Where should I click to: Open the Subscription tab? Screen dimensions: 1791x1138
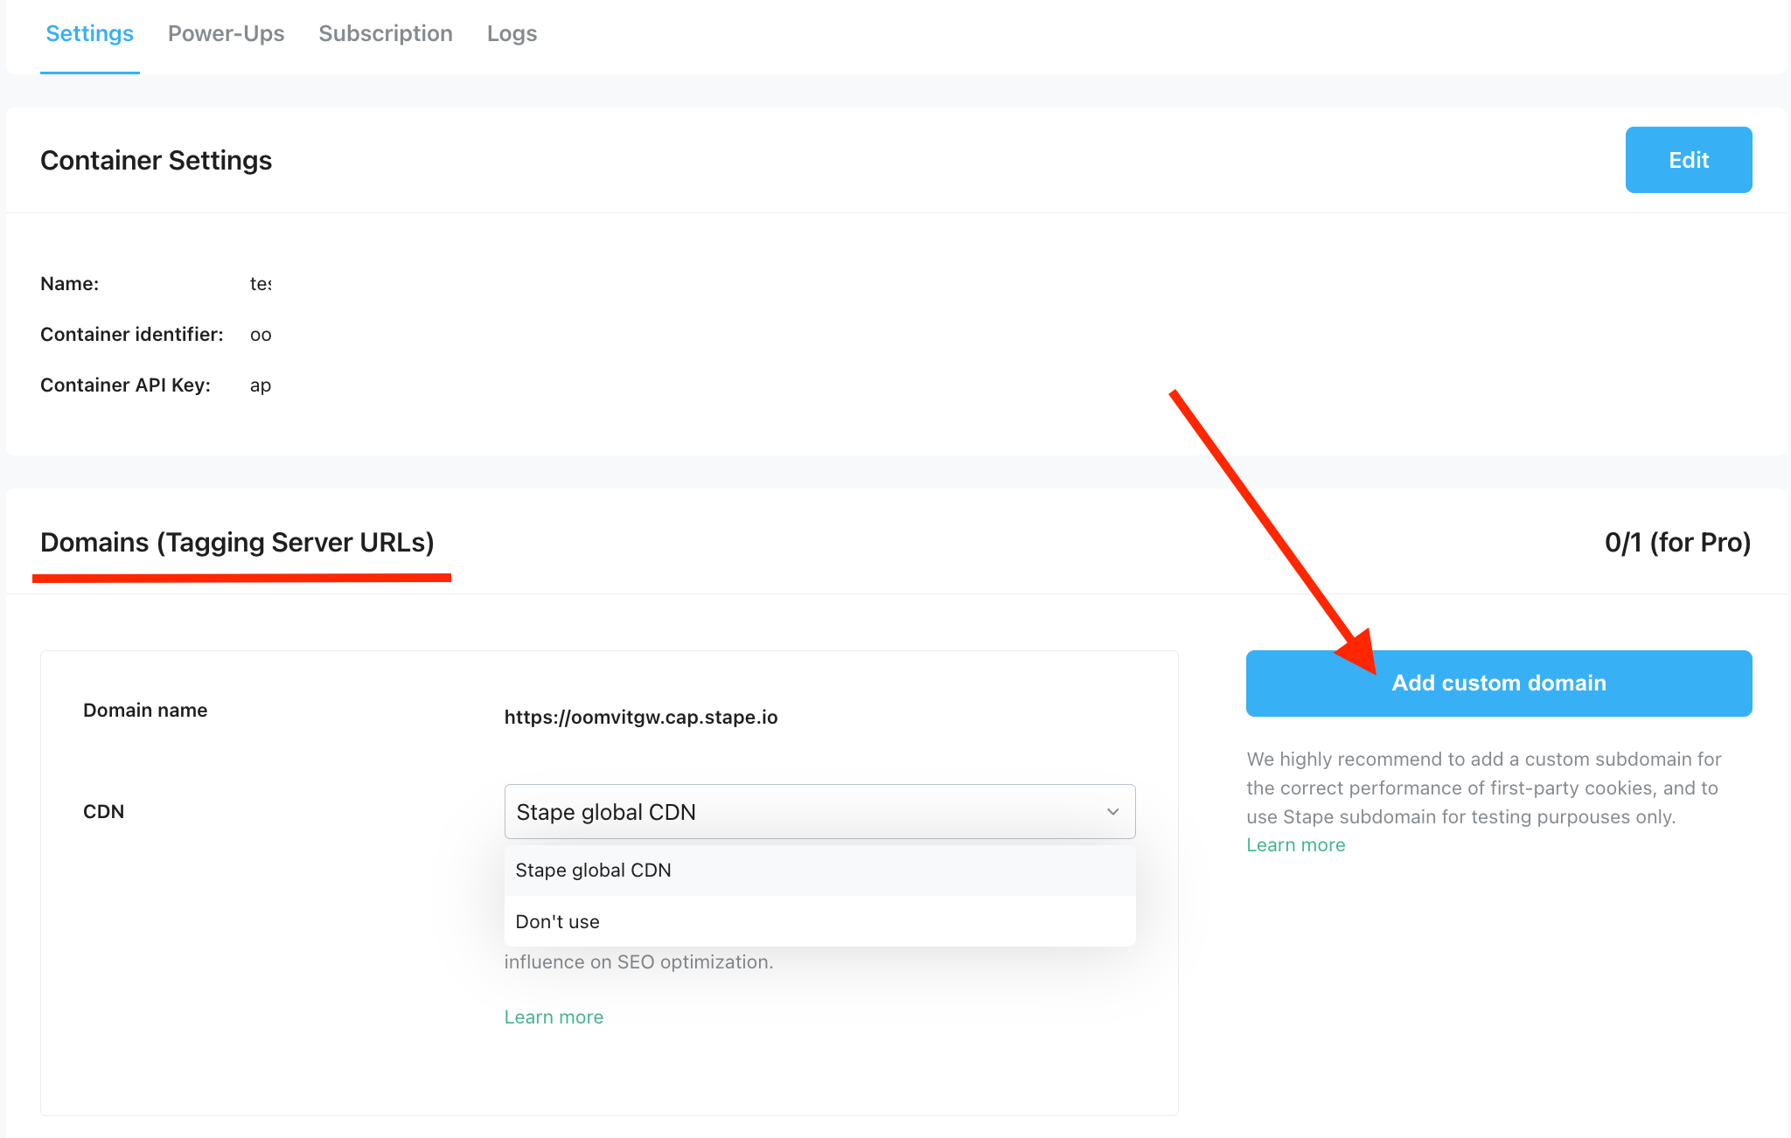[x=386, y=33]
